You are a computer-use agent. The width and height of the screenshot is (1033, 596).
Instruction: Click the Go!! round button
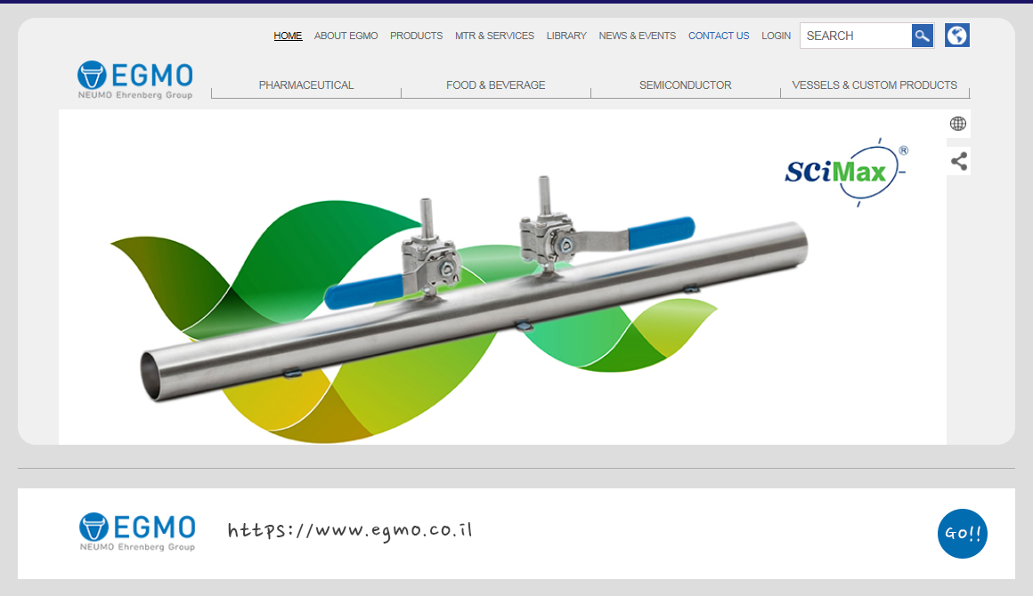963,534
